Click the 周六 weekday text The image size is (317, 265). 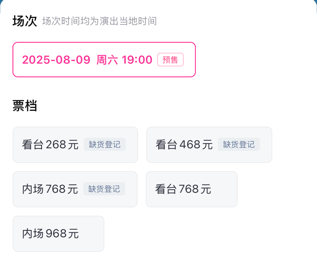point(107,60)
